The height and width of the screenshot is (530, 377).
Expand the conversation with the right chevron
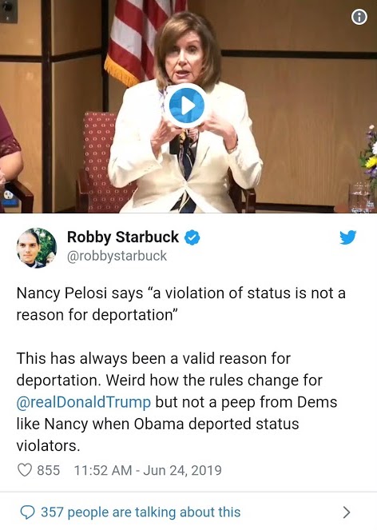347,512
